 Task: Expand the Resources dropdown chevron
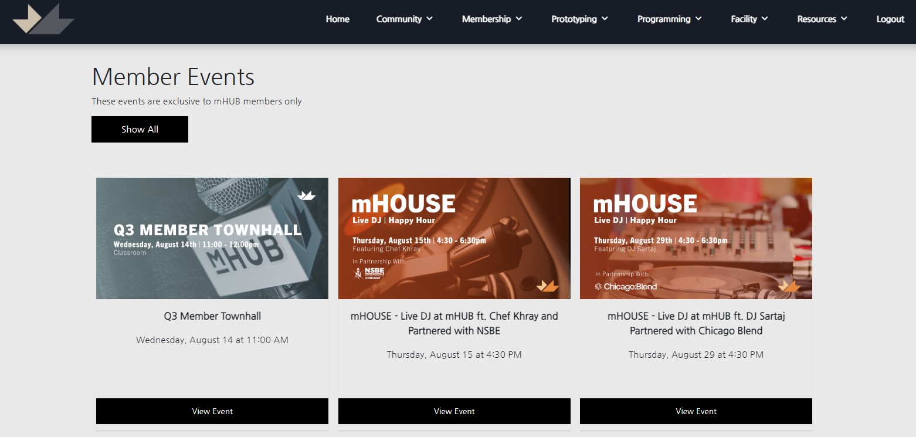pyautogui.click(x=844, y=19)
